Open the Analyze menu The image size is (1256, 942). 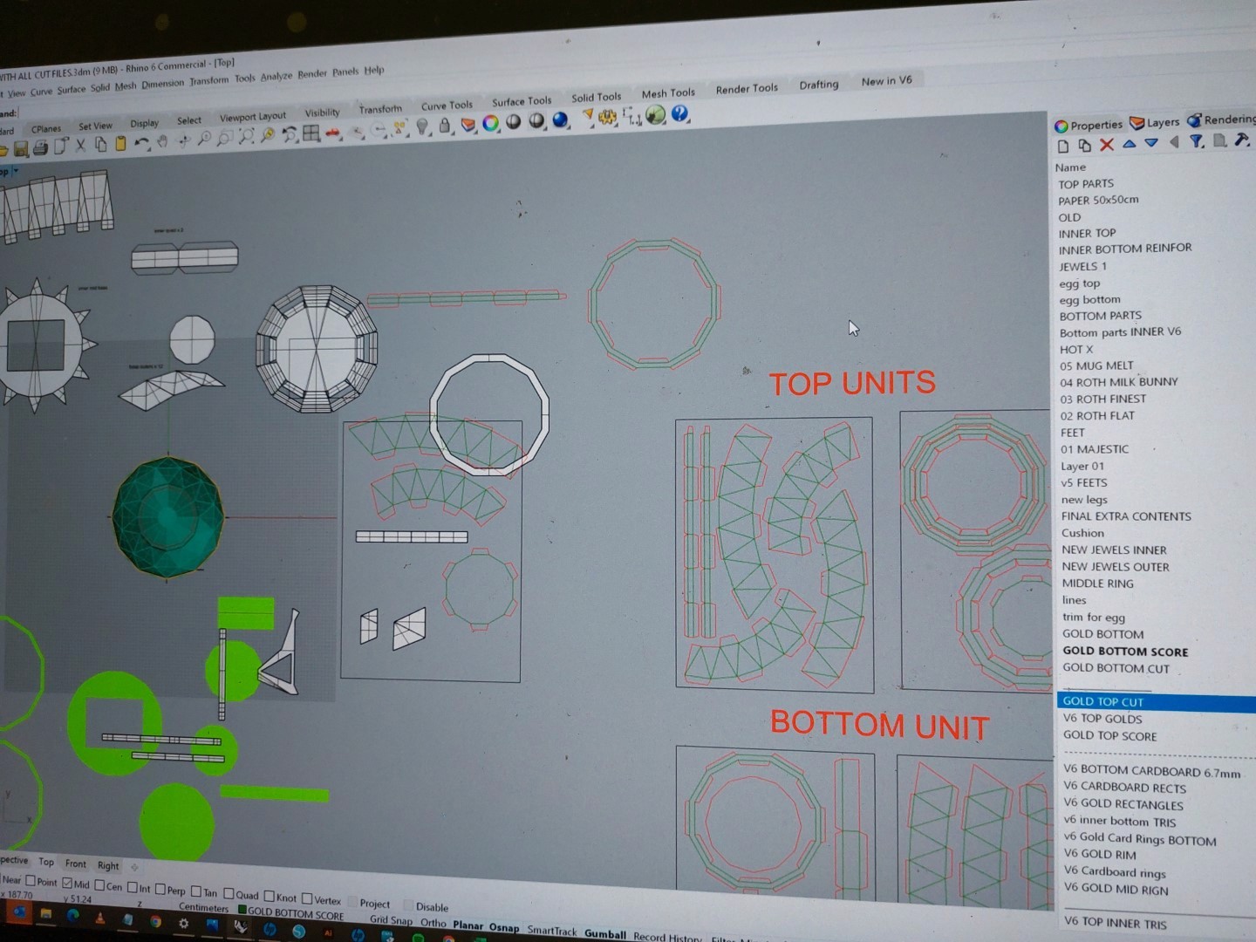pos(276,77)
